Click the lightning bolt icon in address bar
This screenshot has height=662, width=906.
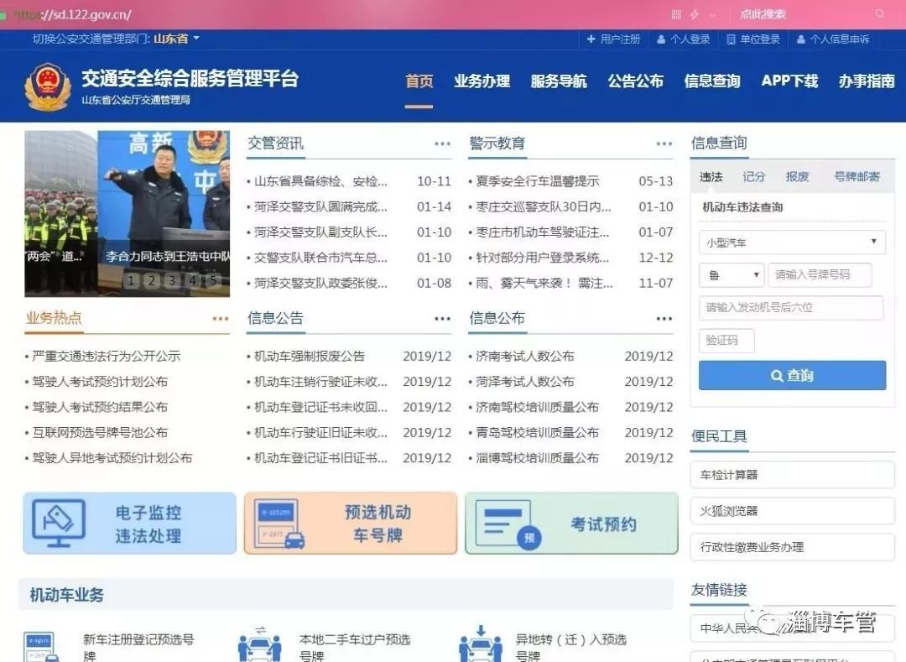pyautogui.click(x=695, y=14)
